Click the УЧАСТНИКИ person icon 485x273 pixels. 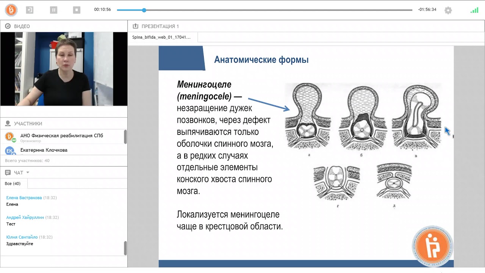pyautogui.click(x=8, y=124)
